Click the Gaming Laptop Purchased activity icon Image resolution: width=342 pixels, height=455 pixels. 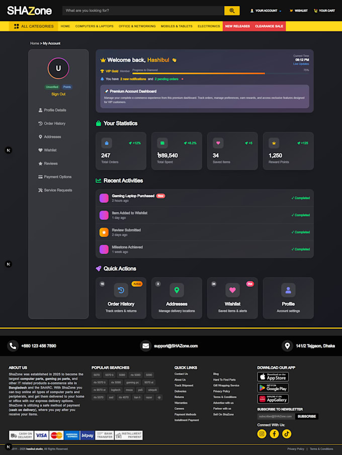point(104,198)
